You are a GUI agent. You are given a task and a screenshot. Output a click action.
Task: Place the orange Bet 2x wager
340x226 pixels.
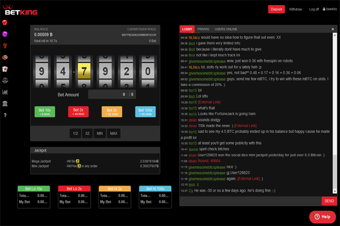coord(112,112)
